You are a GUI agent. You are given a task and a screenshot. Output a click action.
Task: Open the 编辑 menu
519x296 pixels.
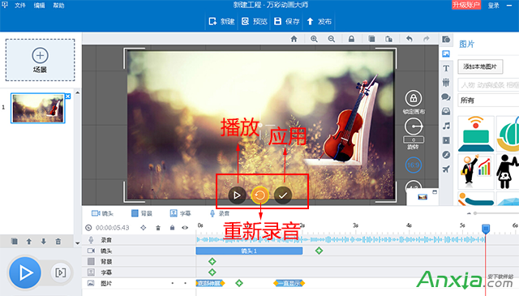click(40, 6)
